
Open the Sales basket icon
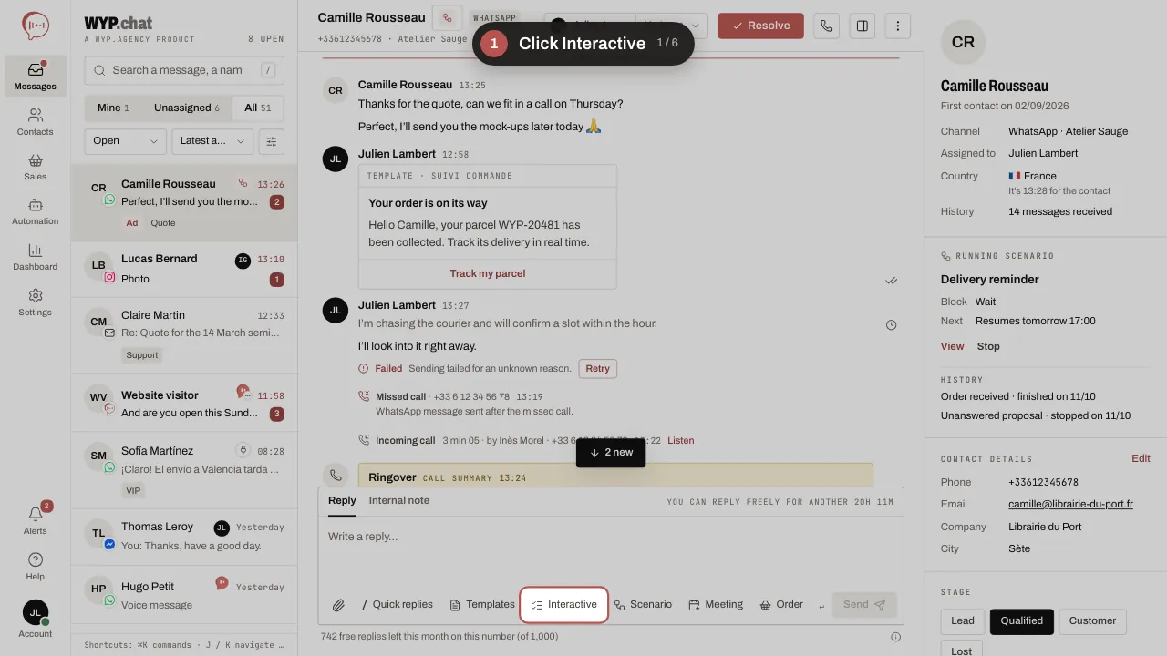pos(36,167)
